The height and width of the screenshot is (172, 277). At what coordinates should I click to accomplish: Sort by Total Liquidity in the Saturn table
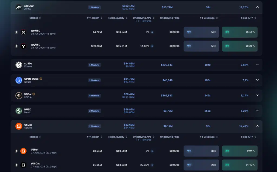click(127, 137)
